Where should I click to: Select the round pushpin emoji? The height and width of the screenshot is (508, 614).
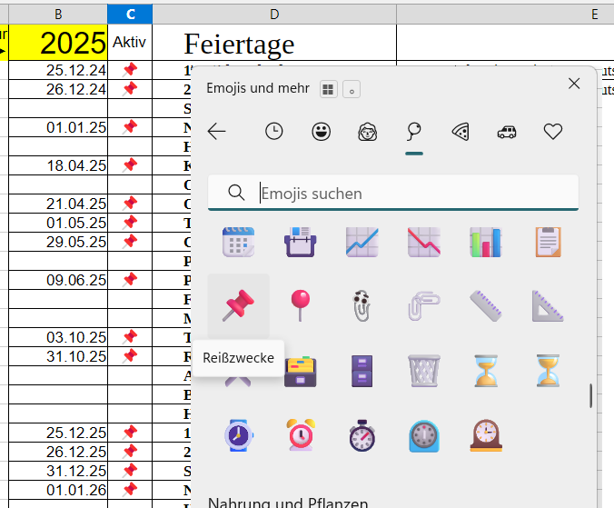(301, 305)
